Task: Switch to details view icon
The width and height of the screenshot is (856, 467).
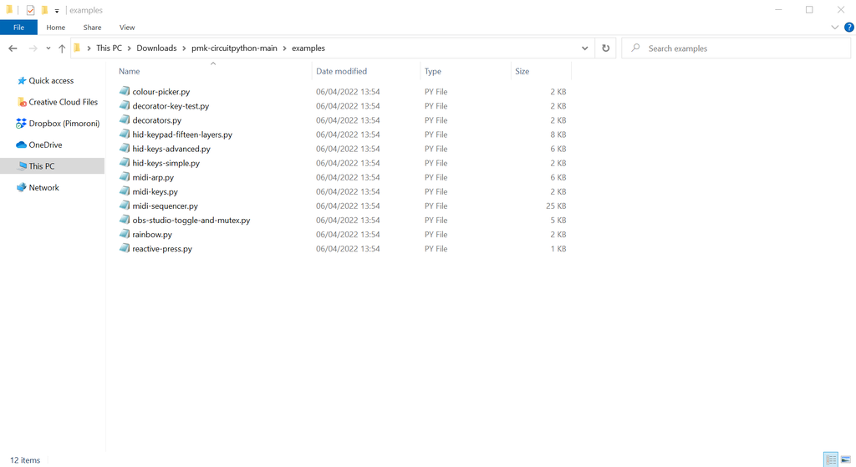Action: [831, 459]
